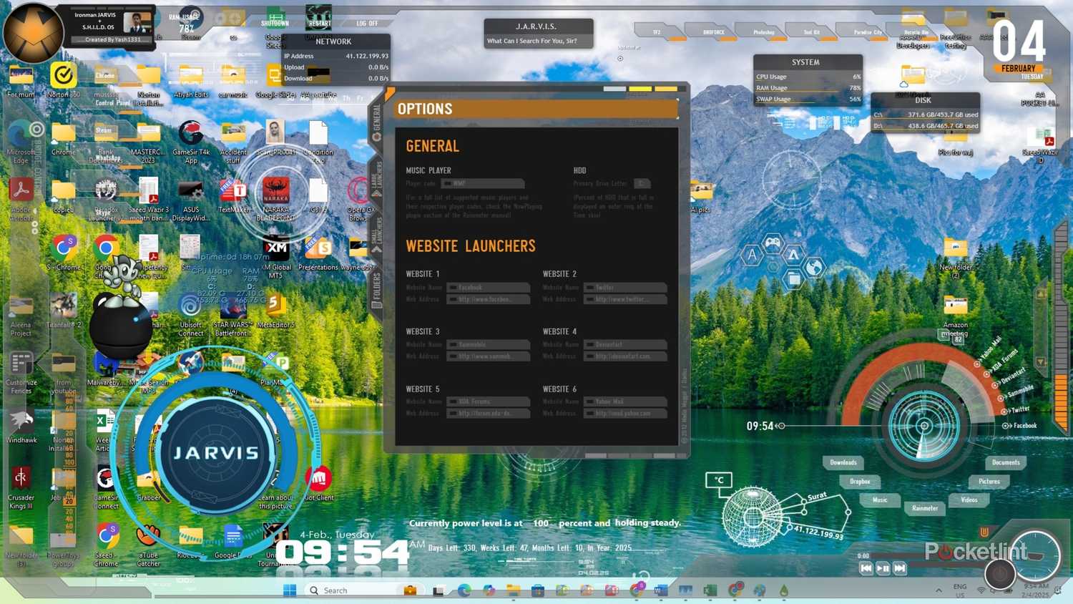Switch to the Large Launchers tab
Image resolution: width=1073 pixels, height=604 pixels.
click(376, 179)
